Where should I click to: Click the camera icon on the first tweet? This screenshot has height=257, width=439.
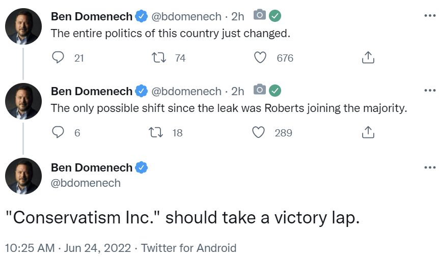(x=260, y=15)
